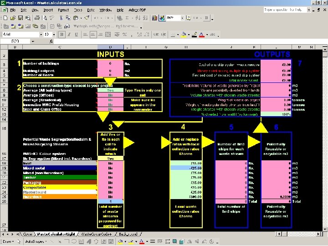The width and height of the screenshot is (328, 246).
Task: Open the Font Color dropdown arrow on formatting toolbar
Action: 207,35
